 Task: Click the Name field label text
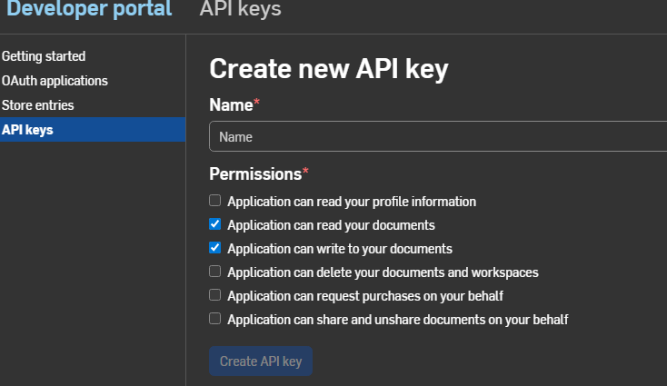pos(231,105)
